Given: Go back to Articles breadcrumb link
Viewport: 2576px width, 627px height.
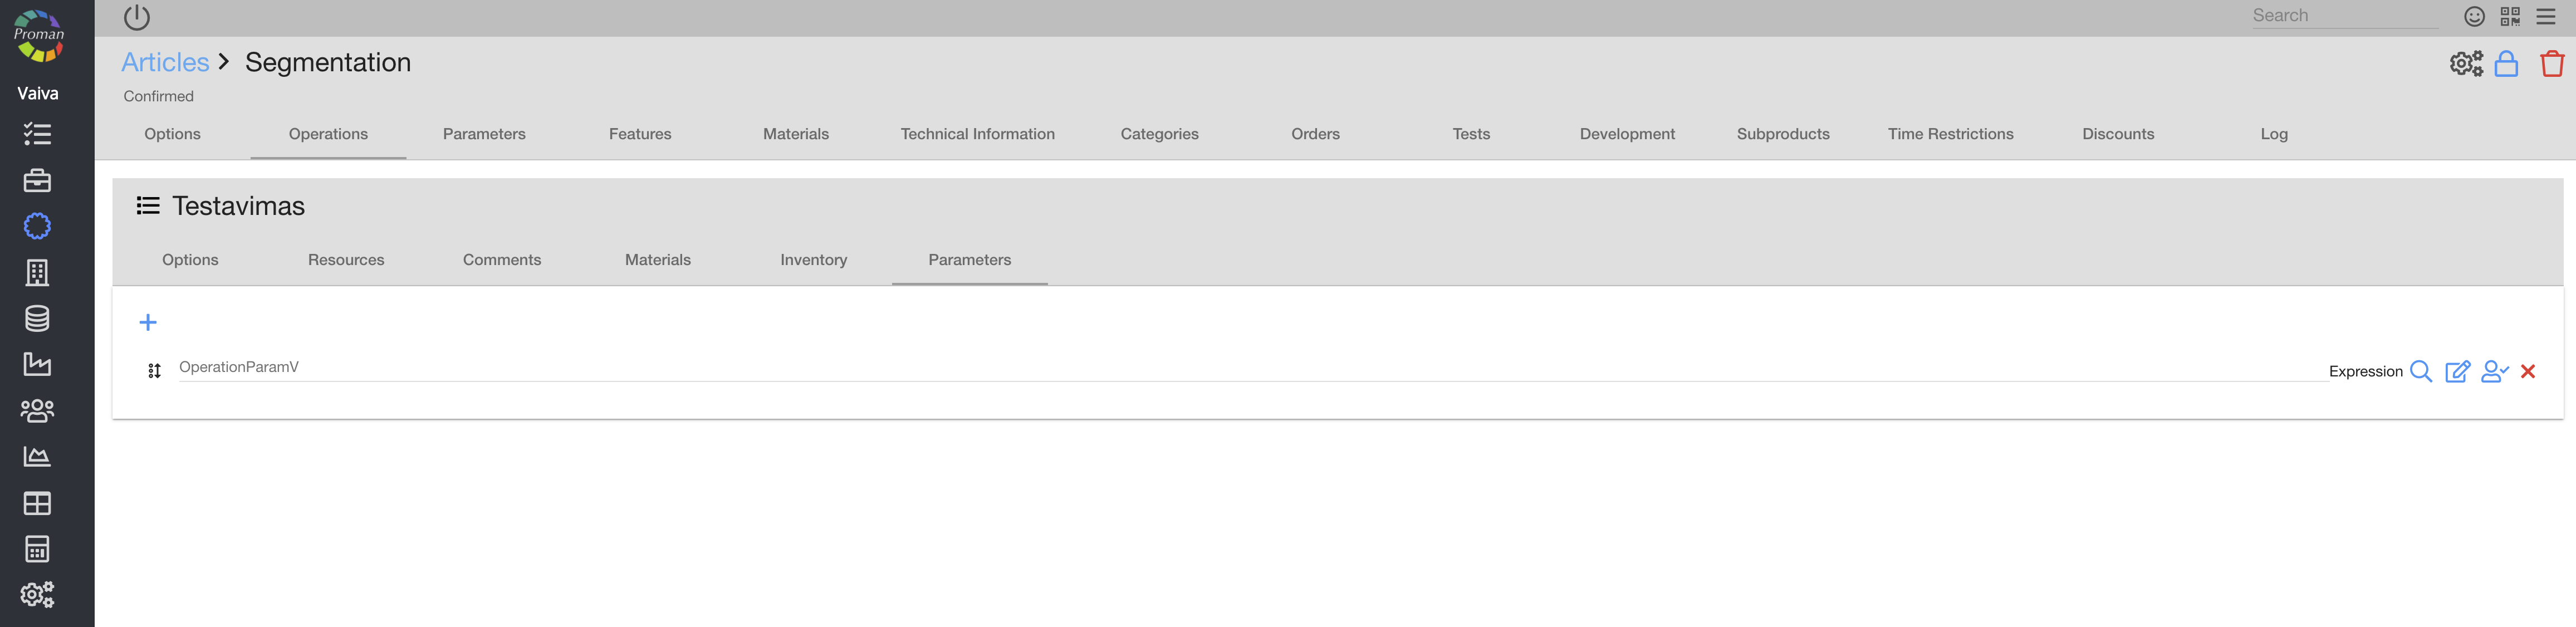Looking at the screenshot, I should 165,62.
